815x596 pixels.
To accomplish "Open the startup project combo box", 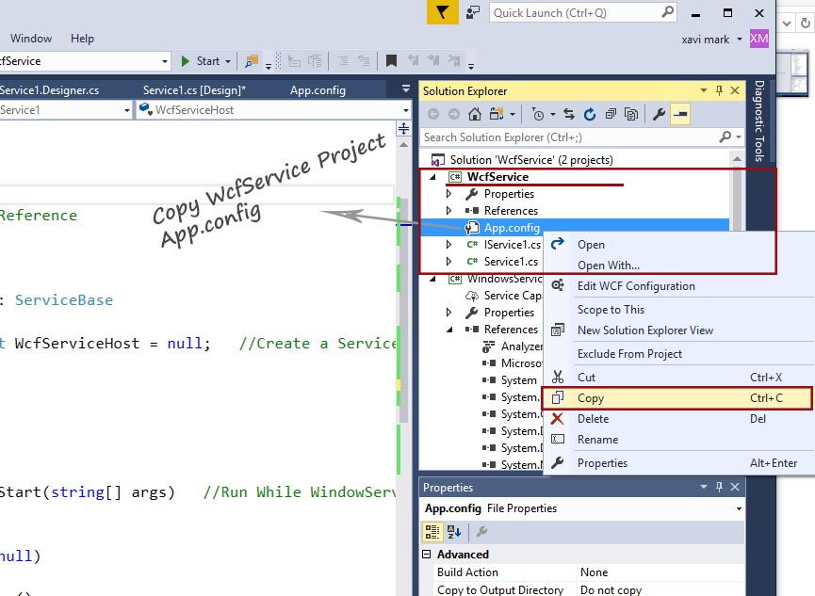I will tap(85, 61).
